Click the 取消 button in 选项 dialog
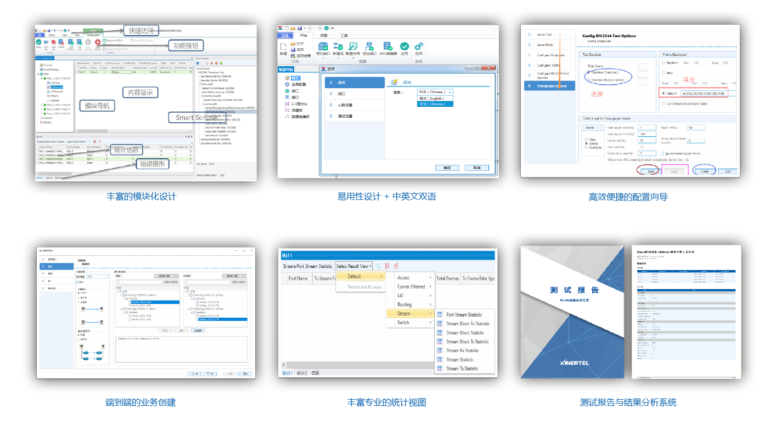Viewport: 781px width, 425px height. point(476,168)
